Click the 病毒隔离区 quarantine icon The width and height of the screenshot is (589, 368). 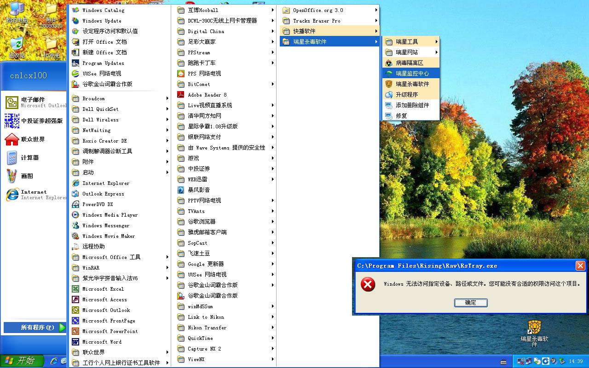pos(389,63)
